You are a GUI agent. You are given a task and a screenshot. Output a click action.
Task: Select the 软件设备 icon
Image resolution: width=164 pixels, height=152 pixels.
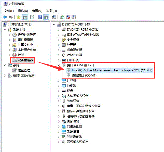click(x=64, y=101)
